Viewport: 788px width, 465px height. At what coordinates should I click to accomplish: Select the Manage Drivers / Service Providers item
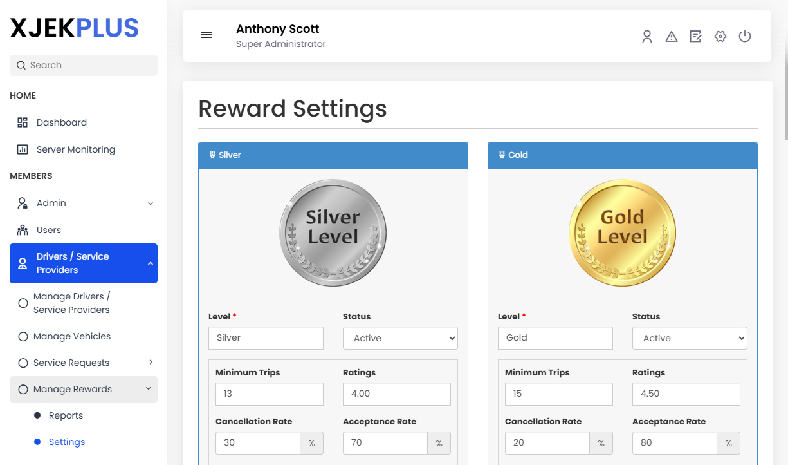(x=72, y=303)
